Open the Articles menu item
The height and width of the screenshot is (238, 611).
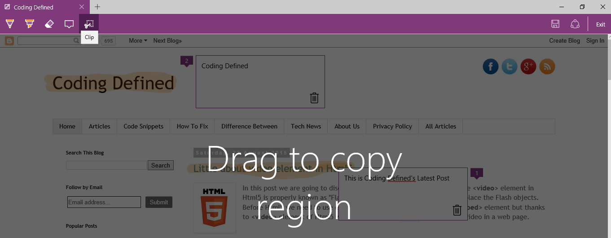coord(100,126)
